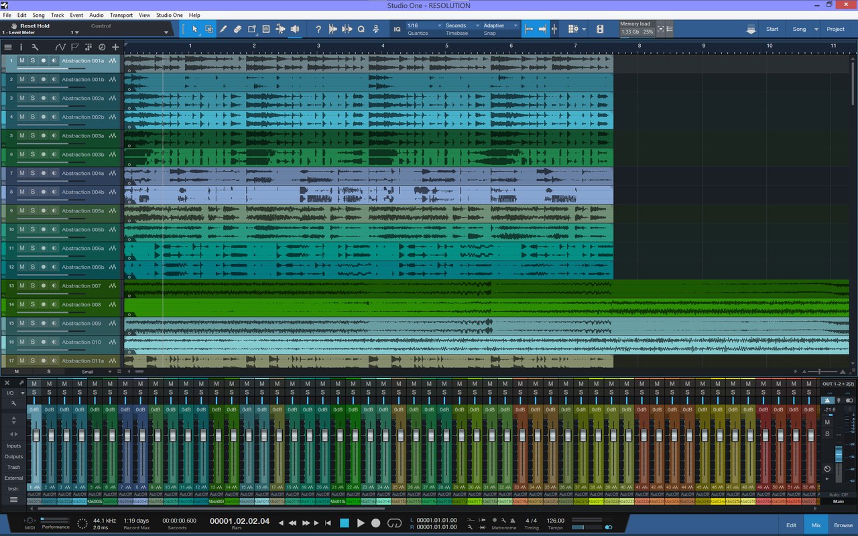
Task: Click the Rewind transport button
Action: click(x=293, y=523)
